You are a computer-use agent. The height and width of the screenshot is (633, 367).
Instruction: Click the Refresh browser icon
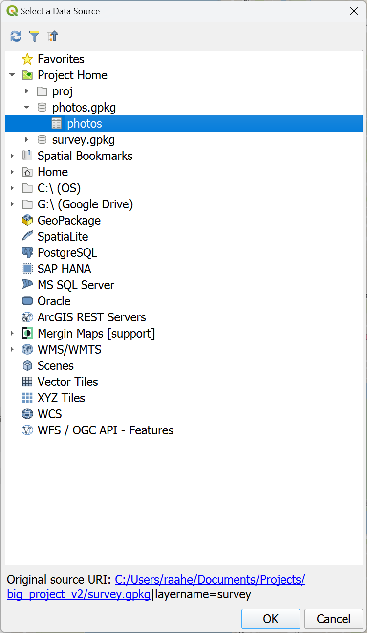coord(16,36)
